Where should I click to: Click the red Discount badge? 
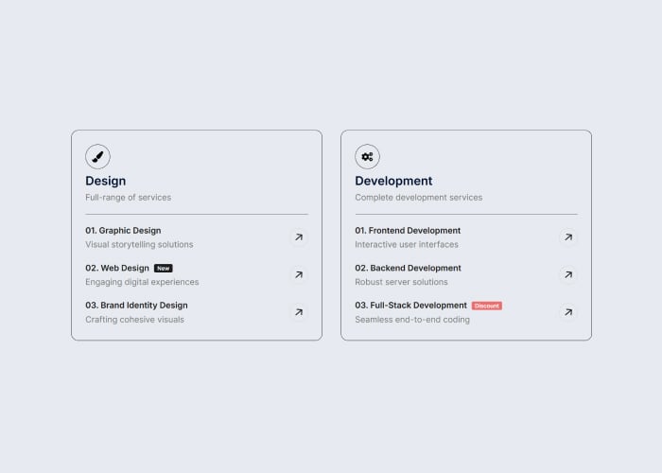pyautogui.click(x=487, y=306)
